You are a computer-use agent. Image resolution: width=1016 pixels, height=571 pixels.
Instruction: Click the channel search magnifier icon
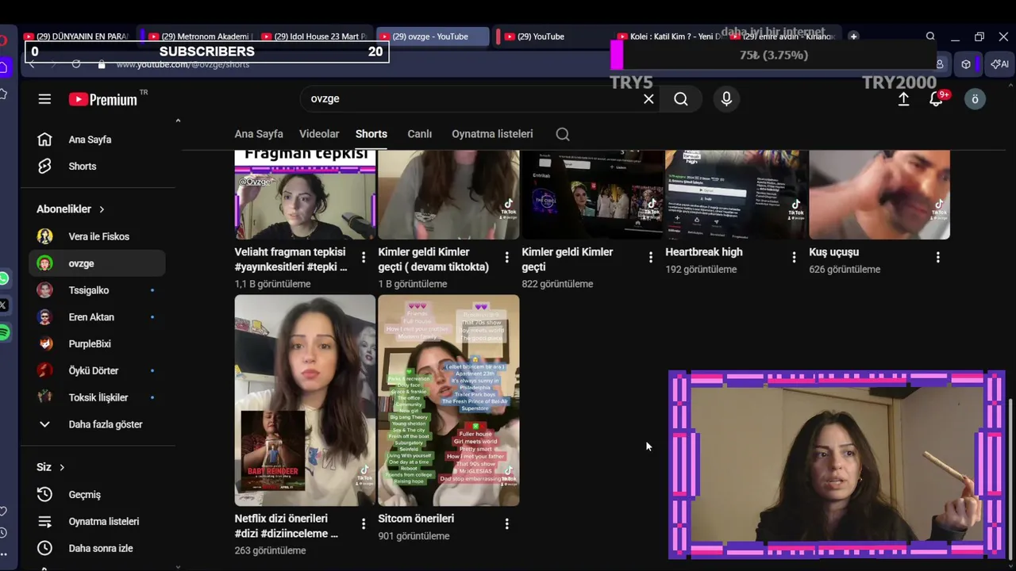tap(563, 134)
